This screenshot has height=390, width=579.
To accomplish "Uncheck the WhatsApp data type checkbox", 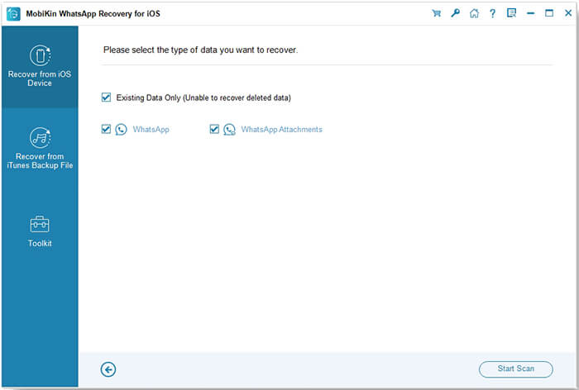I will coord(106,130).
